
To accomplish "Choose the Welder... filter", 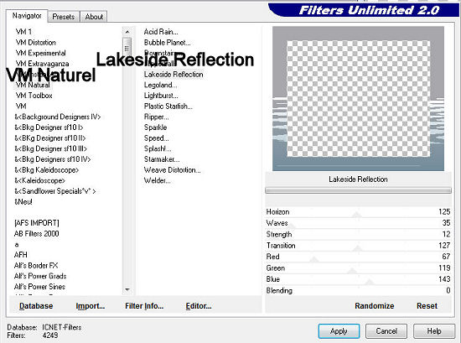I will point(157,180).
